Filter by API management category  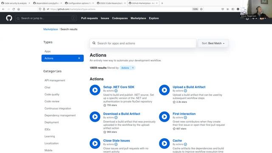click(55, 80)
